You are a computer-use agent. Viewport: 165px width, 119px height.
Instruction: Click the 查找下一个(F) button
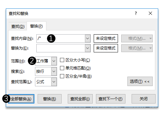pyautogui.click(x=111, y=99)
